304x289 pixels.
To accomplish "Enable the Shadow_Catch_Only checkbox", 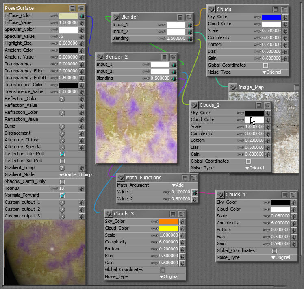I will pyautogui.click(x=63, y=182).
